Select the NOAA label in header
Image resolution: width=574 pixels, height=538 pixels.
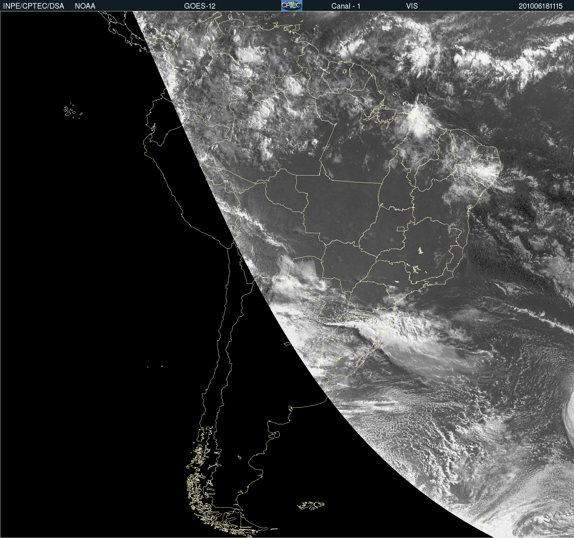(x=85, y=6)
